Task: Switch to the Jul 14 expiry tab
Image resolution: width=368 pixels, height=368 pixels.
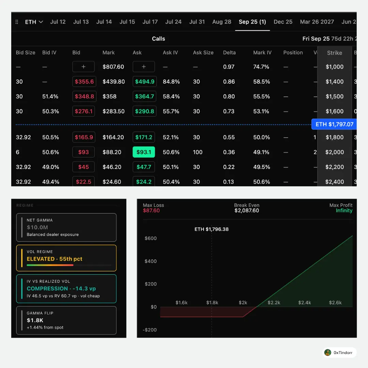Action: pos(104,22)
